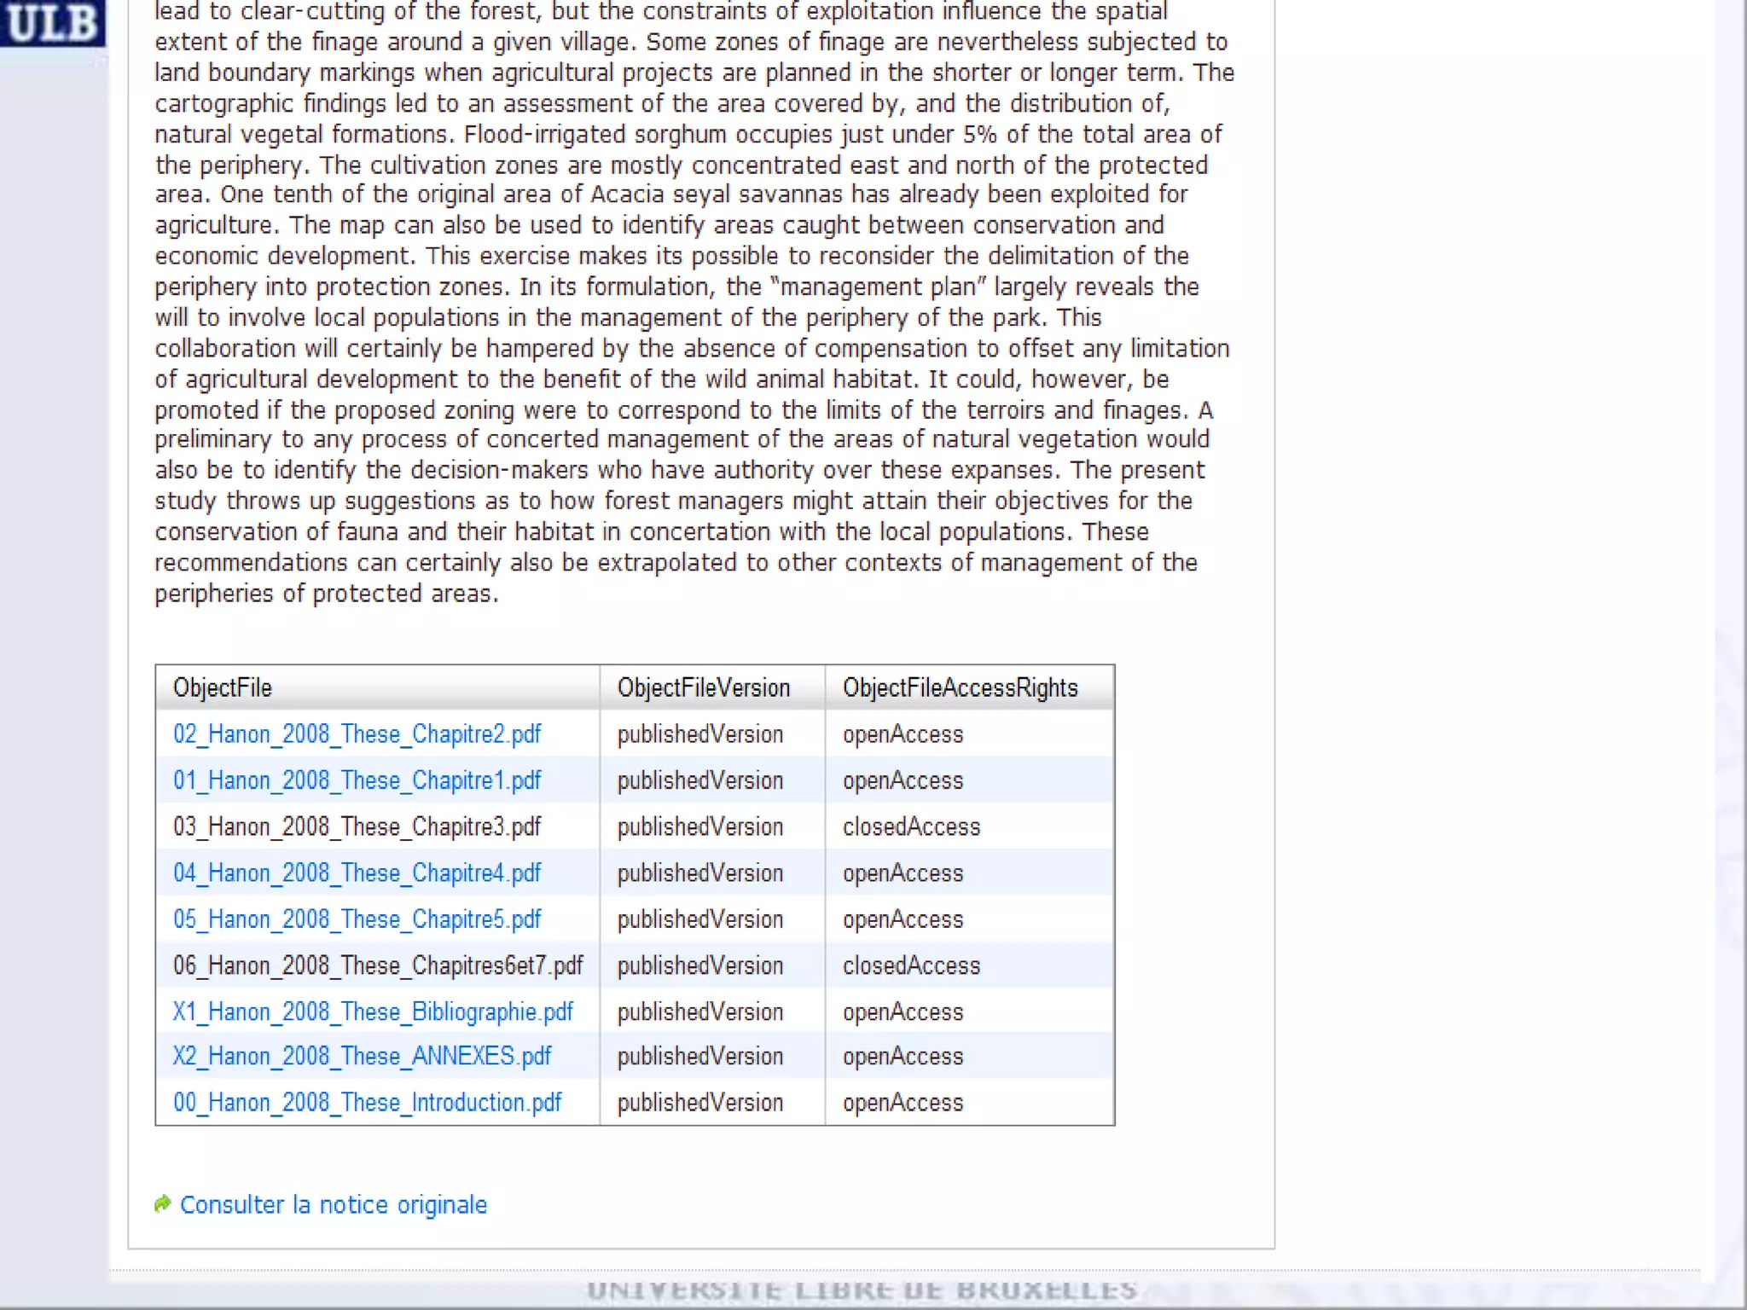Viewport: 1747px width, 1310px height.
Task: Click Consulter la notice originale link
Action: [334, 1205]
